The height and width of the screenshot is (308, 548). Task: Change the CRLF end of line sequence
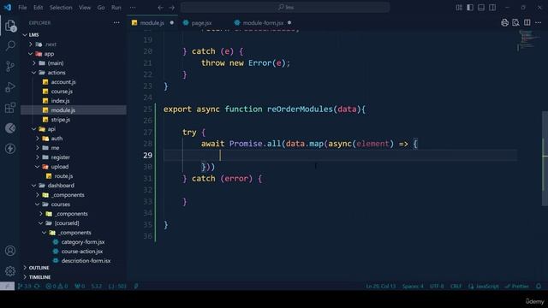[456, 286]
